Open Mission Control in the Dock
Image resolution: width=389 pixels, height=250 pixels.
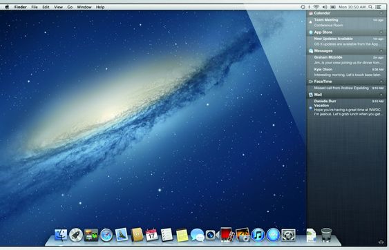pos(91,235)
